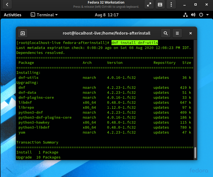Screen dimensions: 213x177
Task: Toggle fullscreen for the Fedora 32 Workstation viewer
Action: point(149,4)
